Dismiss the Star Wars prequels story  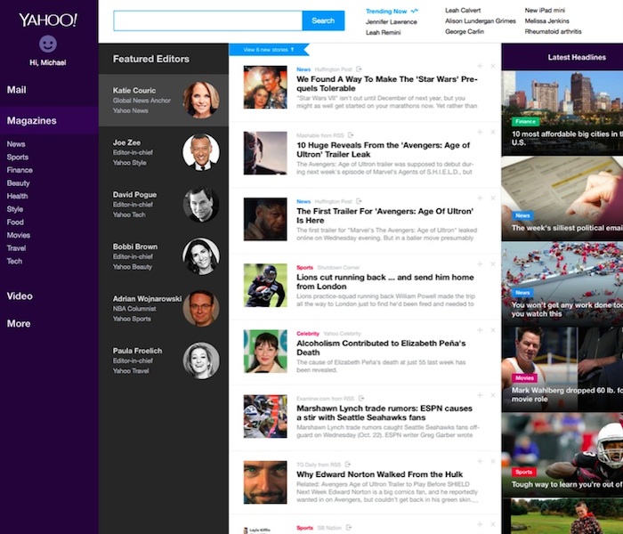(x=493, y=66)
